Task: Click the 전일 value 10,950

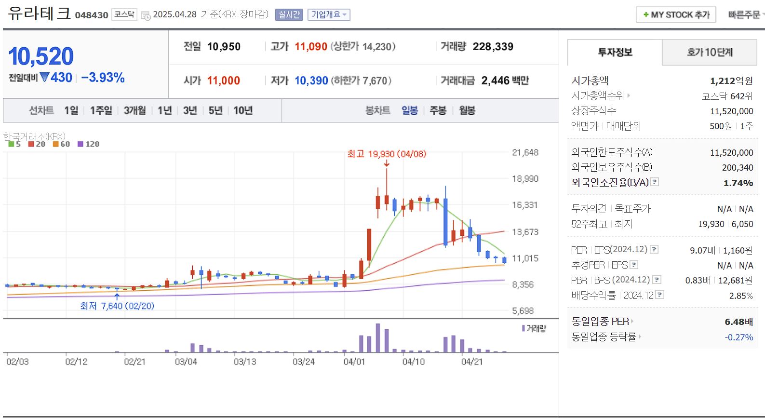Action: pos(224,47)
